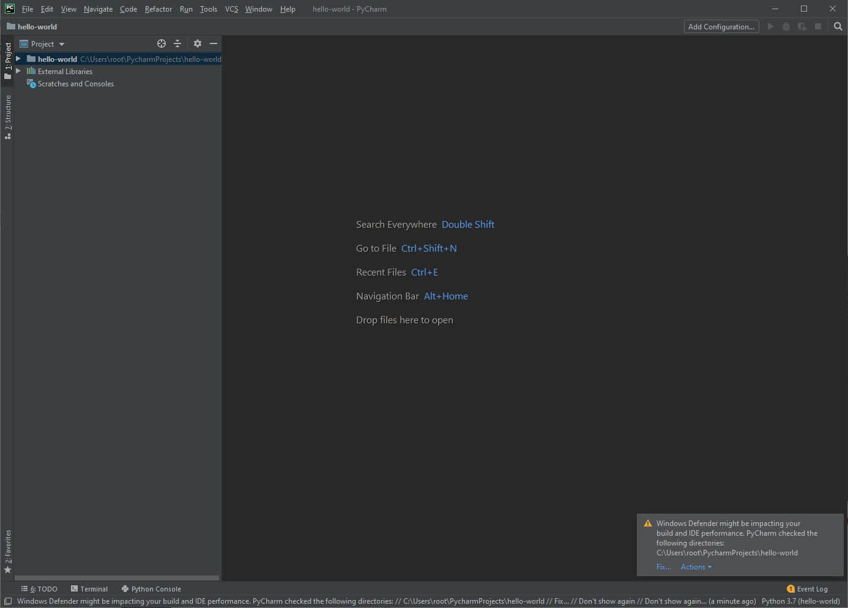Click the Fix link in the Defender warning
Viewport: 848px width, 608px height.
663,567
